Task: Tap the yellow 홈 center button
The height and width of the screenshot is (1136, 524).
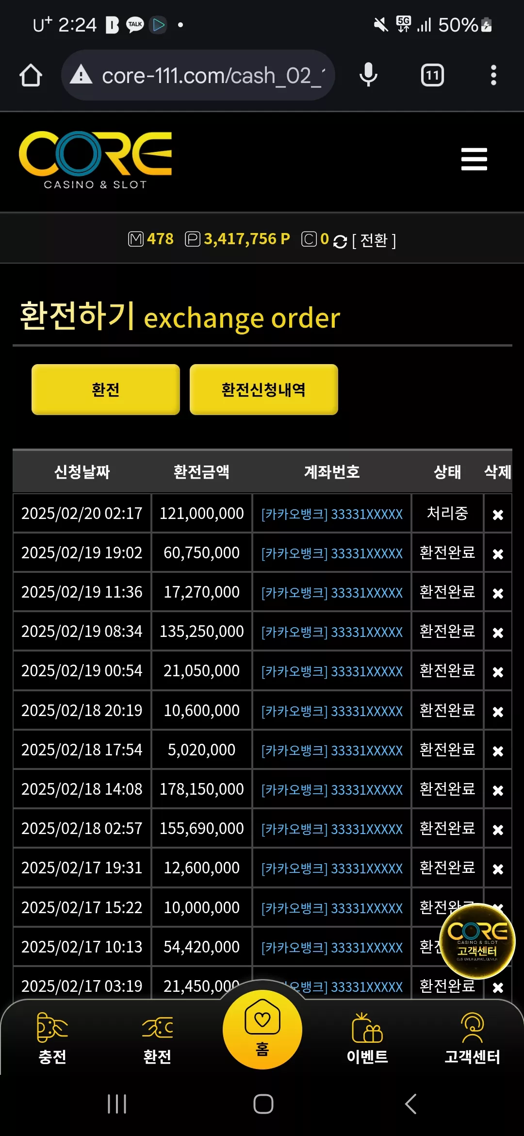Action: [x=262, y=1029]
